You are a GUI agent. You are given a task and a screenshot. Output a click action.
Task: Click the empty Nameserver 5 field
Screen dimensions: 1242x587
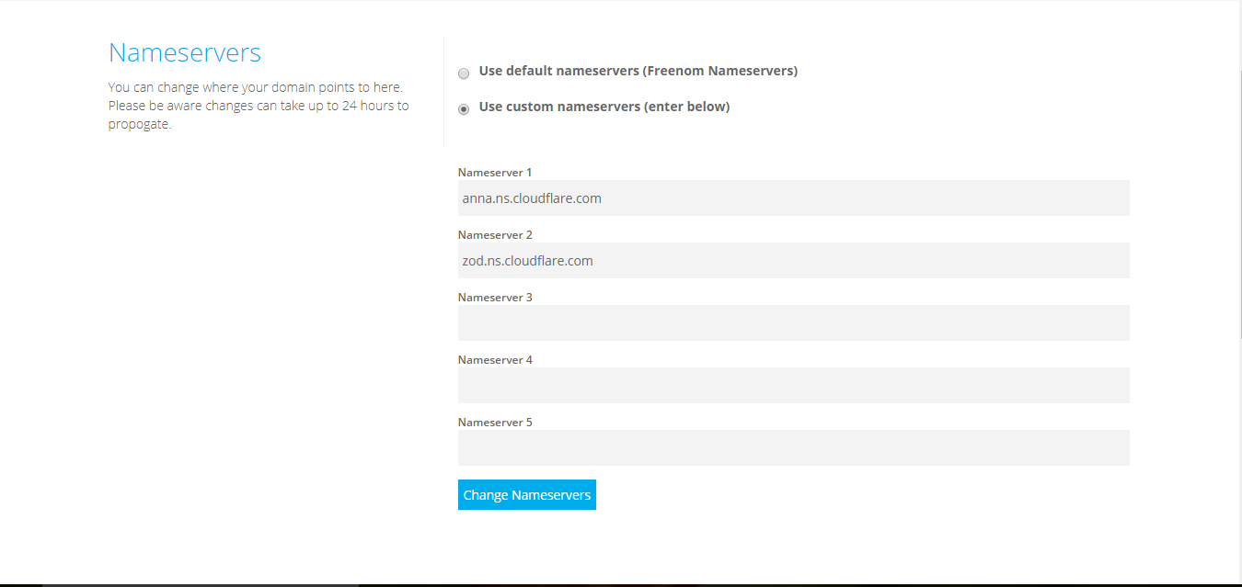tap(793, 447)
